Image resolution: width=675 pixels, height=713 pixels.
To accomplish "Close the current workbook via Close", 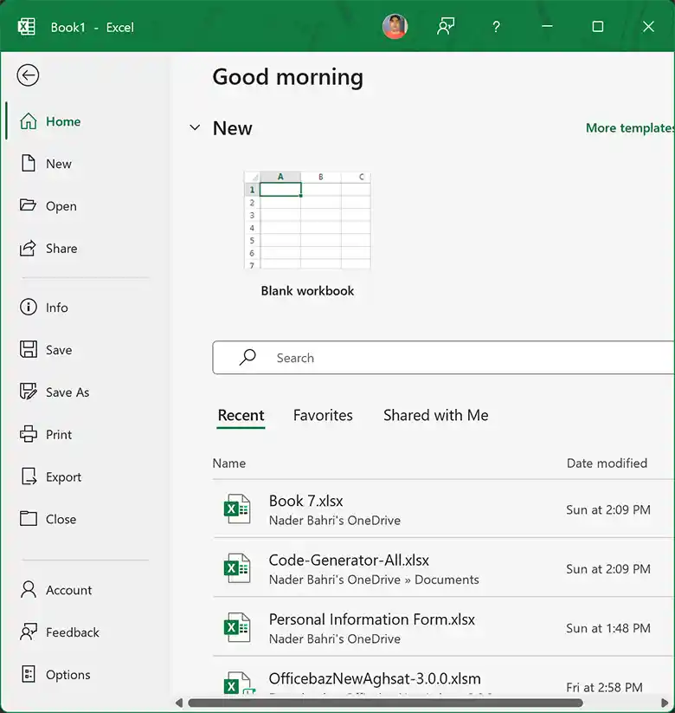I will [x=48, y=519].
